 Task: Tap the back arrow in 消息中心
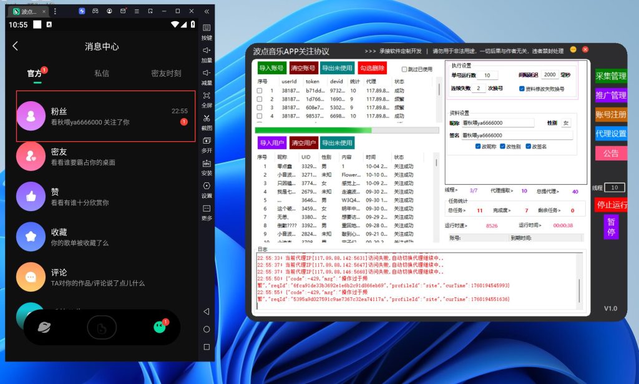point(16,46)
